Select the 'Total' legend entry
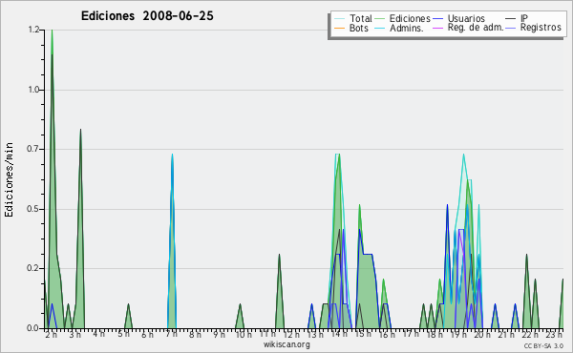 click(360, 18)
